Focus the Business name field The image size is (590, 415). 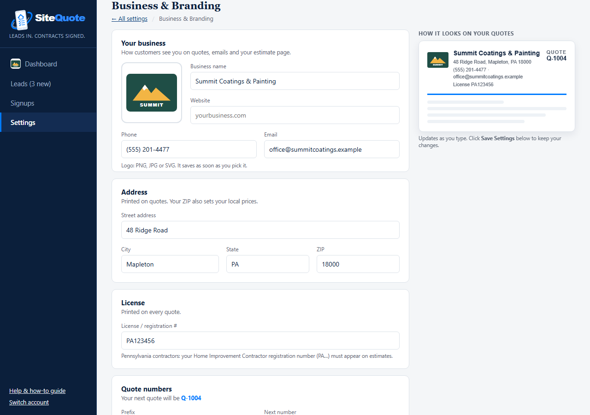295,81
